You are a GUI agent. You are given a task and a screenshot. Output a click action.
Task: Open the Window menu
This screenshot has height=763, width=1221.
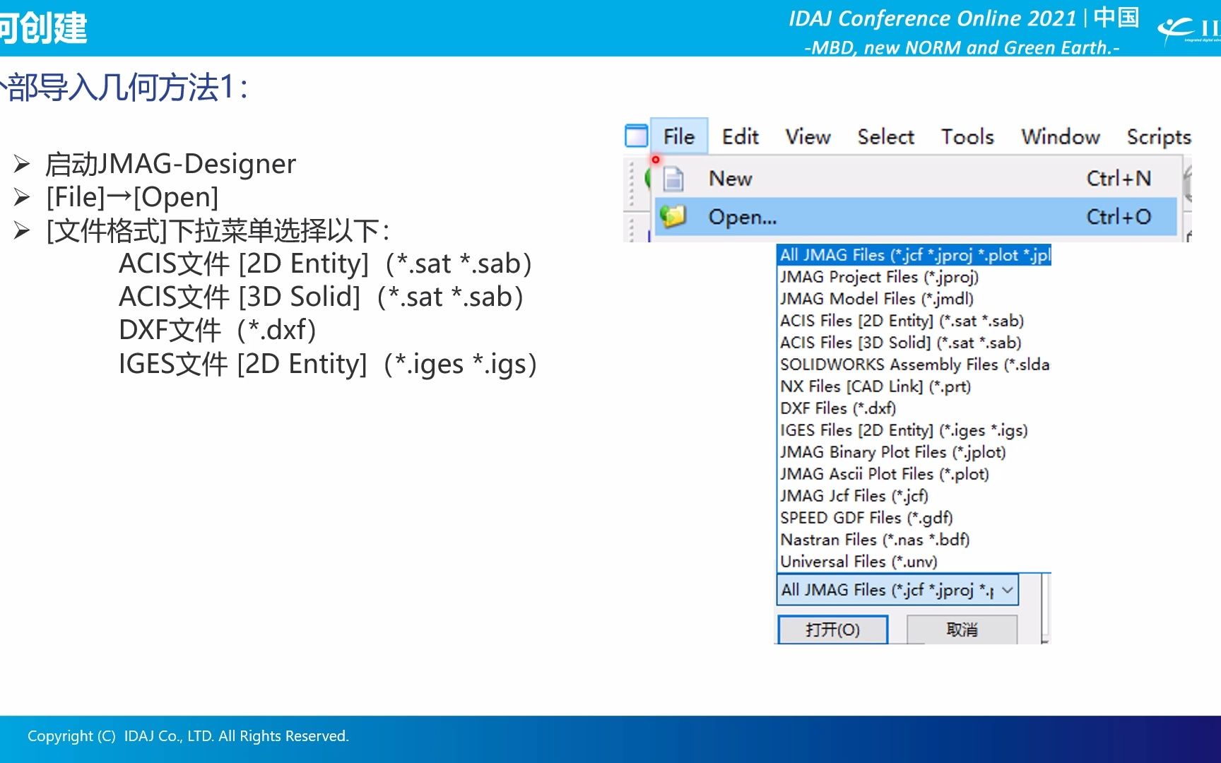tap(1060, 136)
